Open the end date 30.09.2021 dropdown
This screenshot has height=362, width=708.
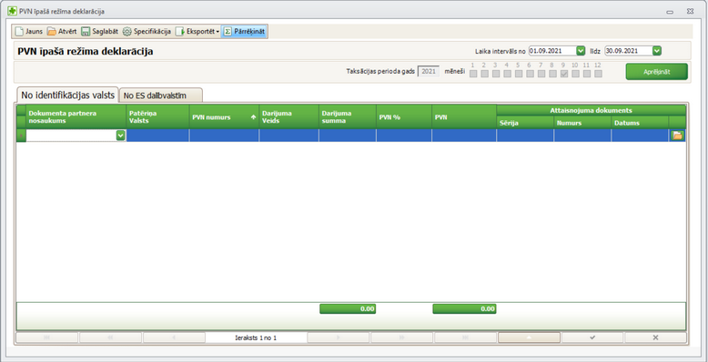[x=657, y=51]
